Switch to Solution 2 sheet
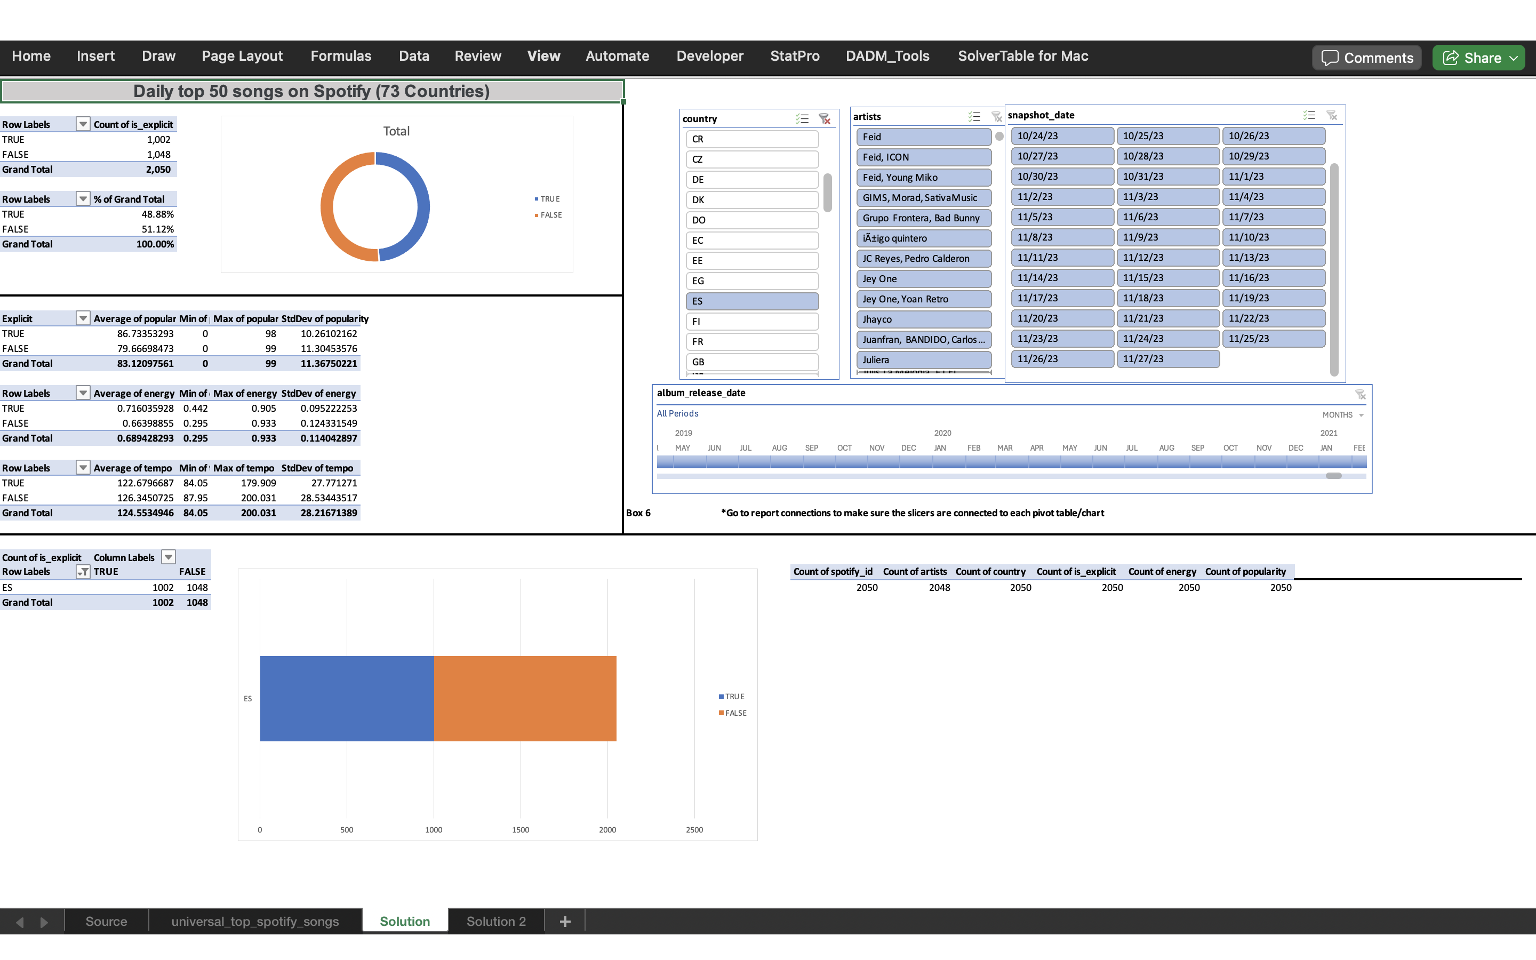Image resolution: width=1536 pixels, height=960 pixels. pos(495,921)
